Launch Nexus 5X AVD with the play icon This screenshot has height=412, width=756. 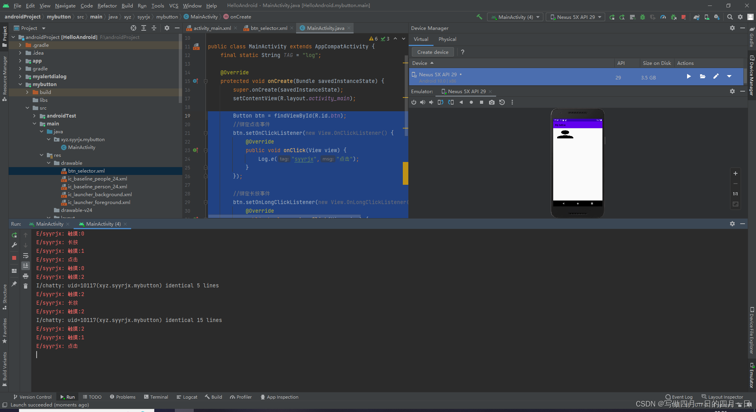click(x=689, y=76)
